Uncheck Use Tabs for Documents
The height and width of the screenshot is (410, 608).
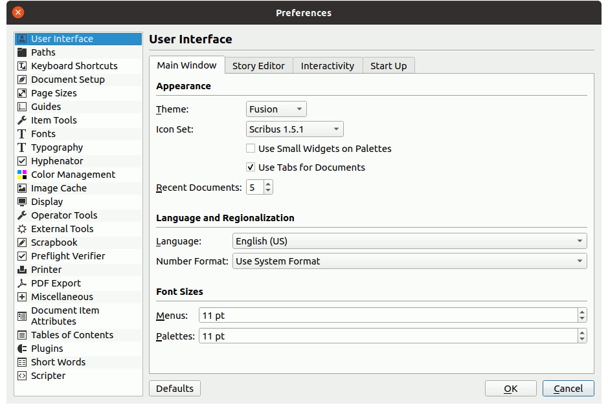pyautogui.click(x=251, y=167)
